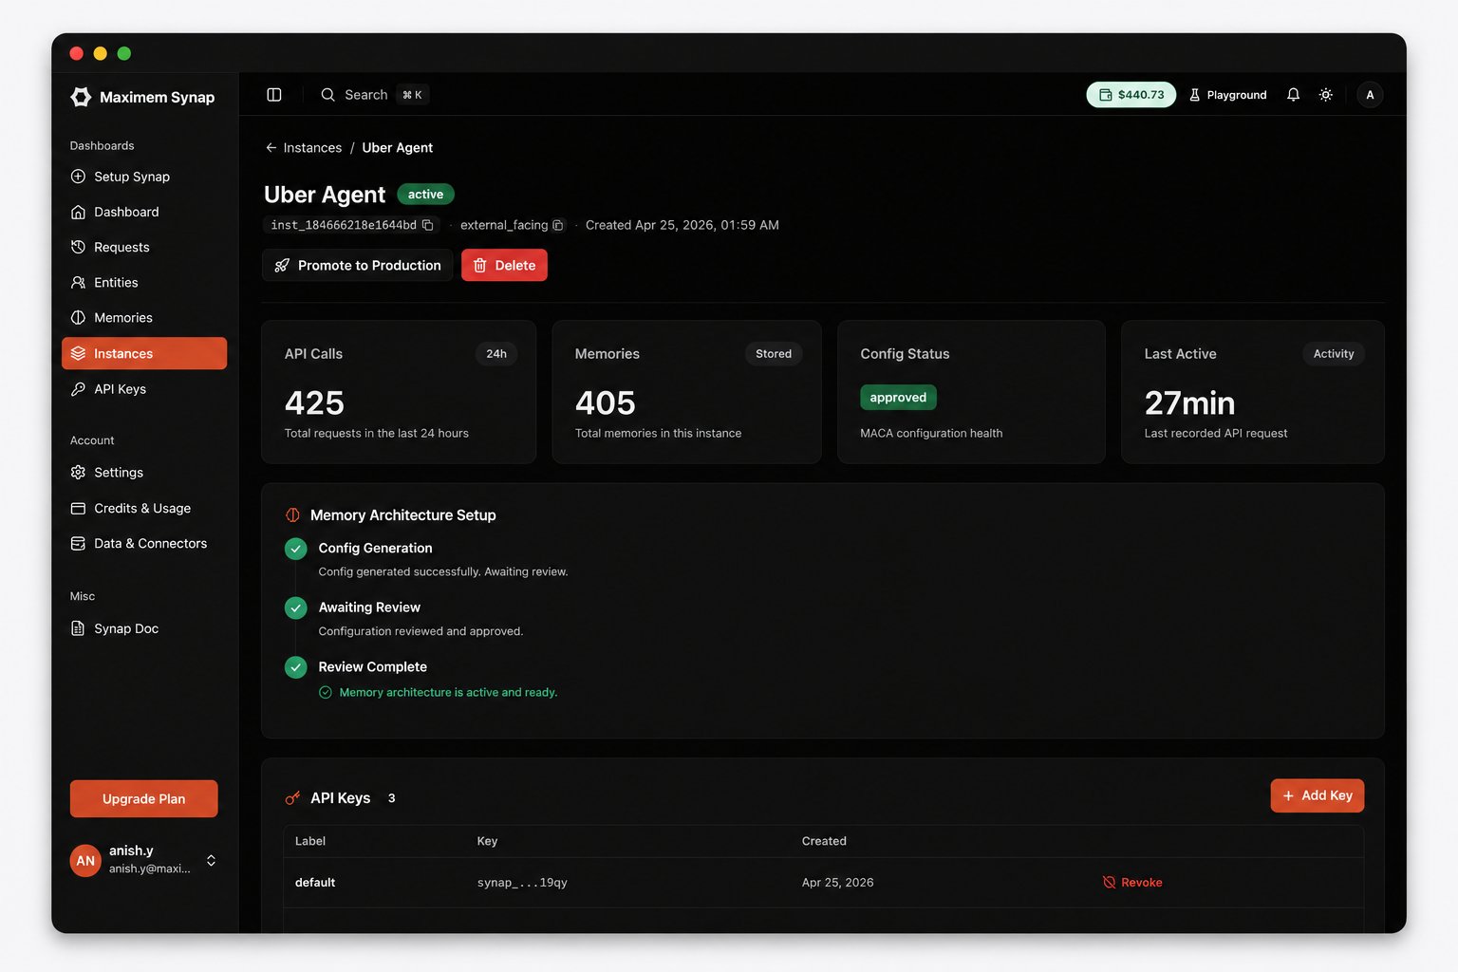Screen dimensions: 1458x972
Task: Click the default key label cell
Action: pyautogui.click(x=315, y=883)
